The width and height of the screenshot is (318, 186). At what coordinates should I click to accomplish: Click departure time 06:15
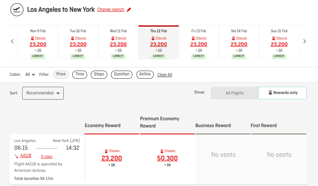click(21, 148)
